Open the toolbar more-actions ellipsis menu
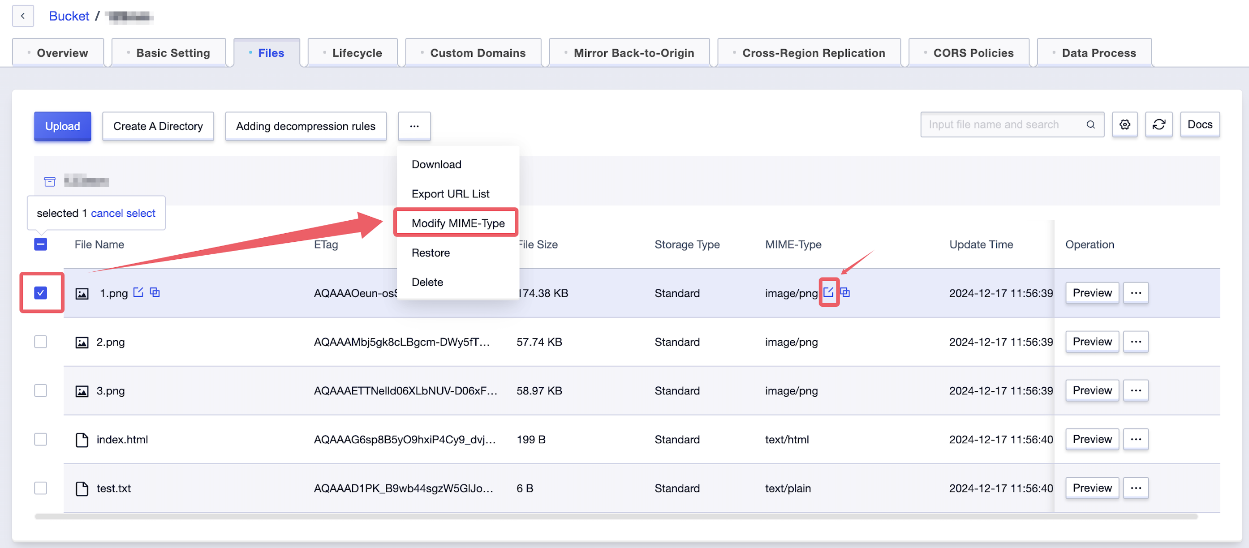 pyautogui.click(x=414, y=126)
